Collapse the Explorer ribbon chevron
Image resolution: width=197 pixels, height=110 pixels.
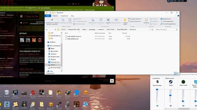tap(176, 16)
